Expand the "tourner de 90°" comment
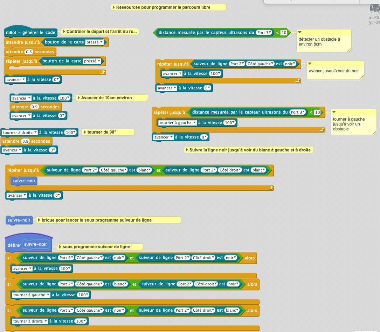 point(84,132)
